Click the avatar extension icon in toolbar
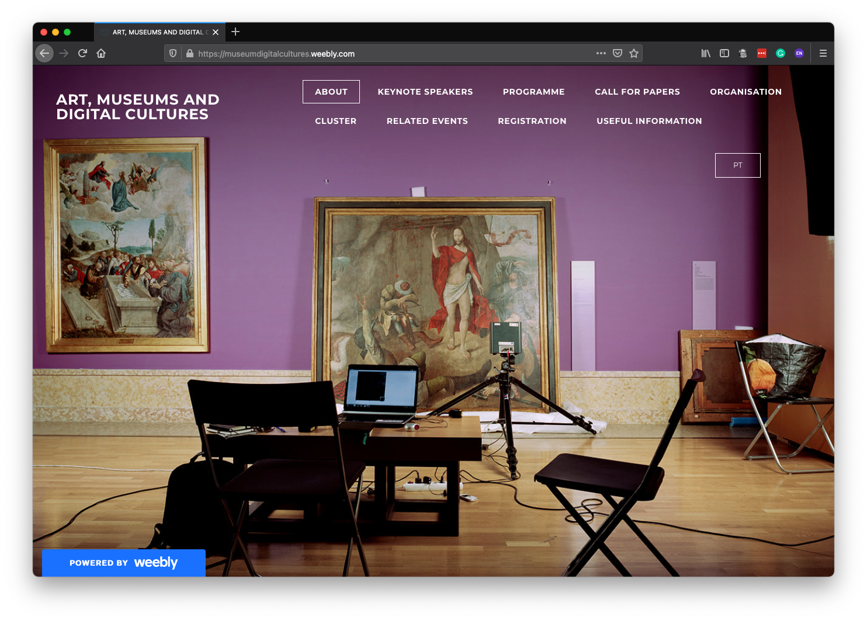867x620 pixels. tap(743, 53)
